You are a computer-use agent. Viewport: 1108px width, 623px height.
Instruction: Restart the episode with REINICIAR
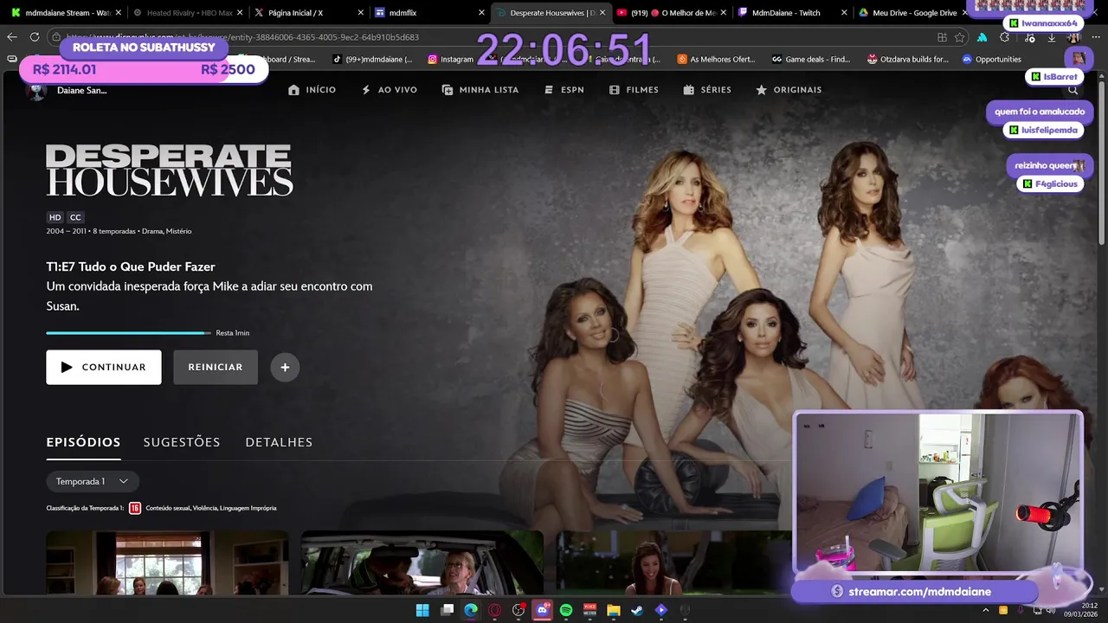[216, 367]
